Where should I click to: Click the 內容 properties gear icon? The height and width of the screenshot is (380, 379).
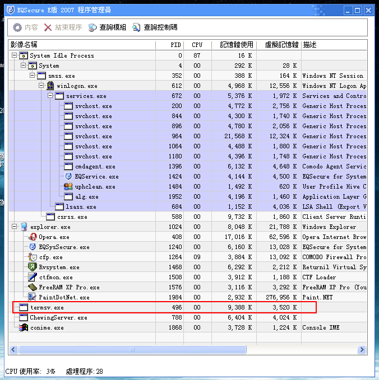click(17, 27)
